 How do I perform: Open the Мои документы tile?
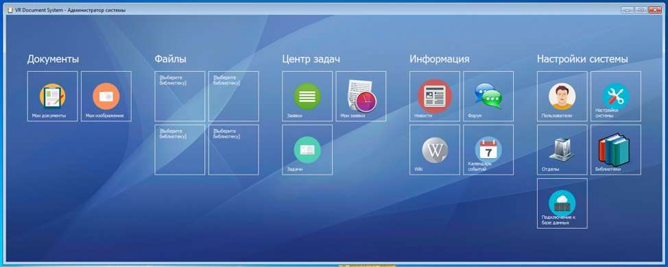tap(52, 97)
